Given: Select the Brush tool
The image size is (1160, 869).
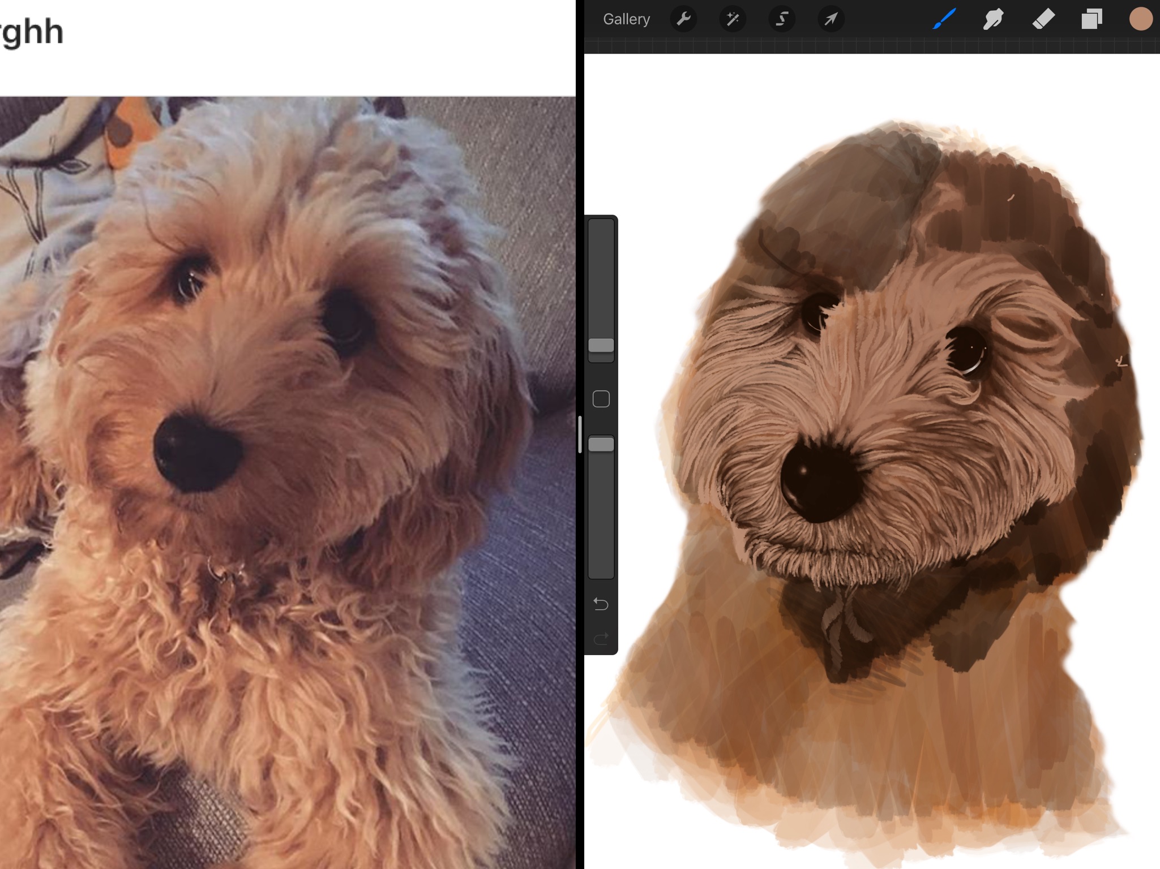Looking at the screenshot, I should coord(944,19).
